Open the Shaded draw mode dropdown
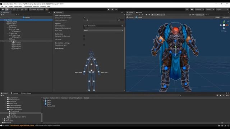The width and height of the screenshot is (230, 129). pyautogui.click(x=133, y=15)
